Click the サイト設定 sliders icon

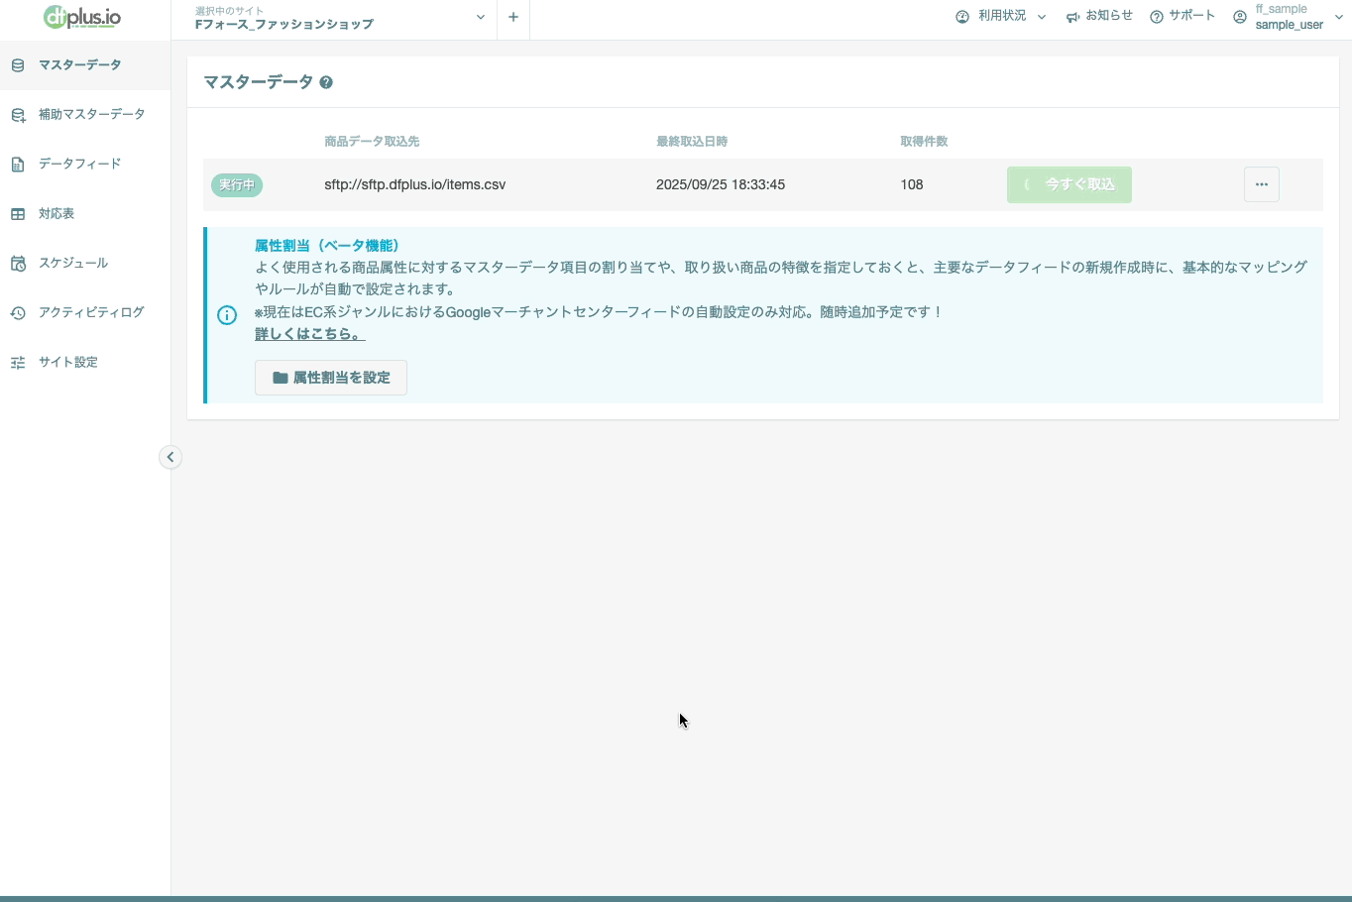(18, 363)
